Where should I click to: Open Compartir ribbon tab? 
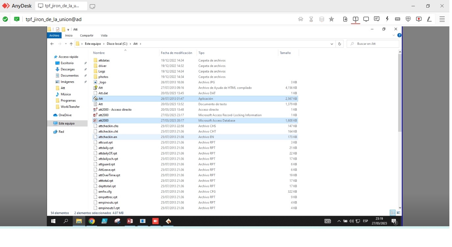click(x=87, y=35)
